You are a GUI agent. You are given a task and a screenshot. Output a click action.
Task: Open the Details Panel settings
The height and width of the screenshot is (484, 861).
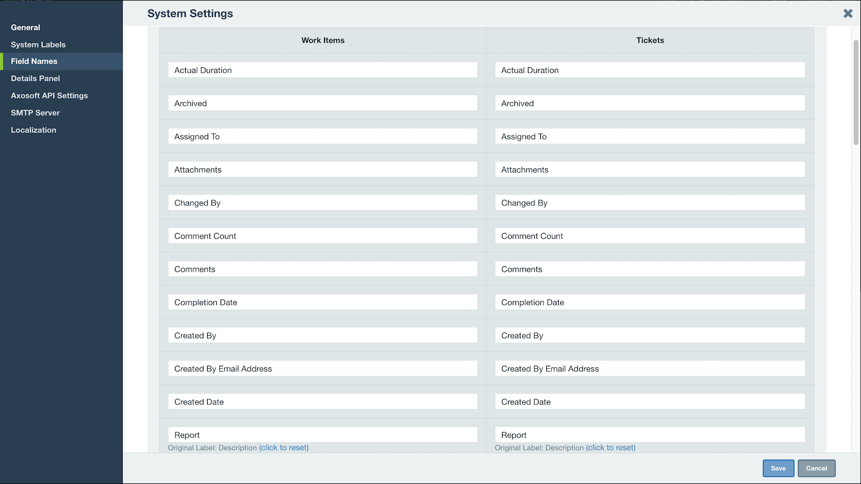[x=36, y=79]
